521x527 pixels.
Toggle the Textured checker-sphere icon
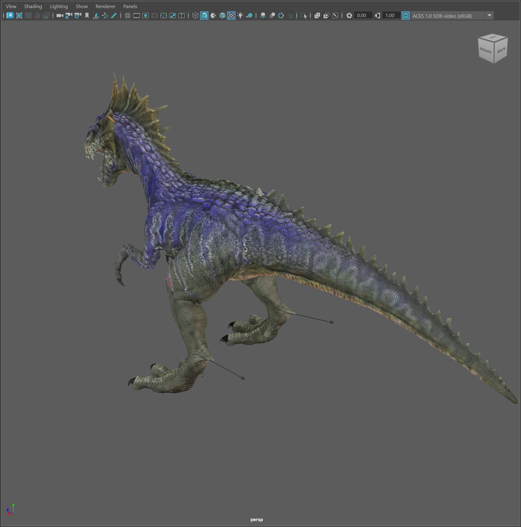[231, 16]
